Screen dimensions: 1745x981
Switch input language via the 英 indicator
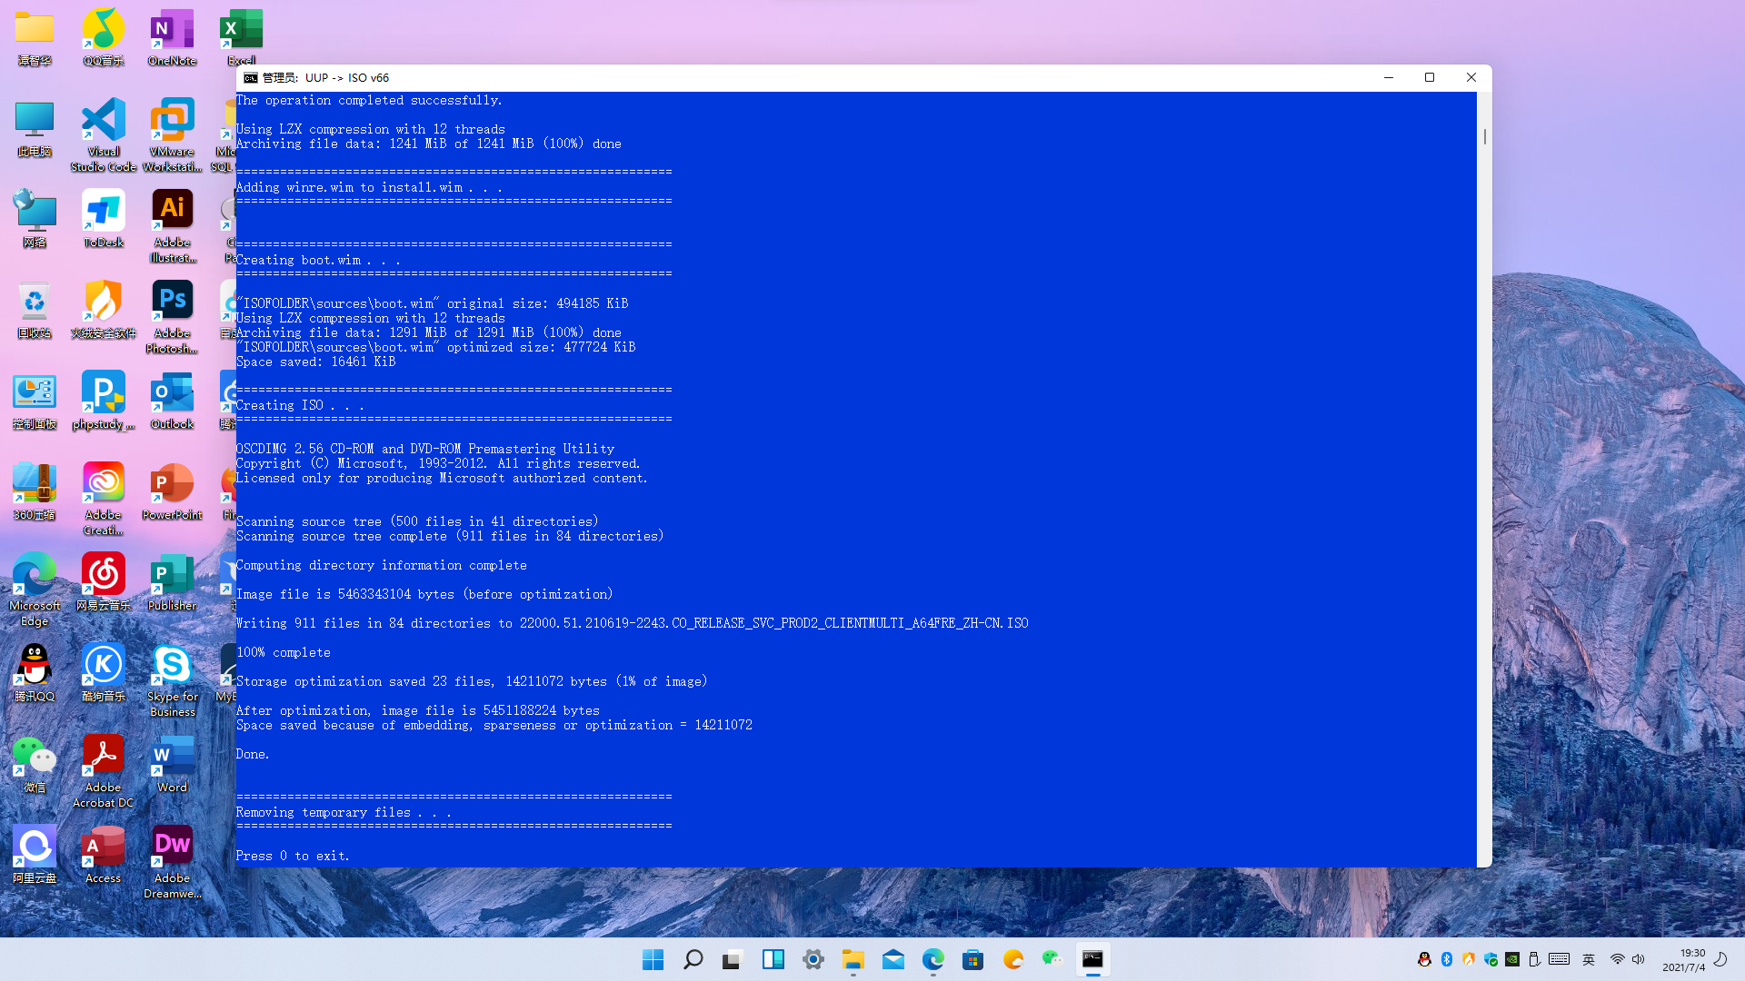click(1589, 959)
